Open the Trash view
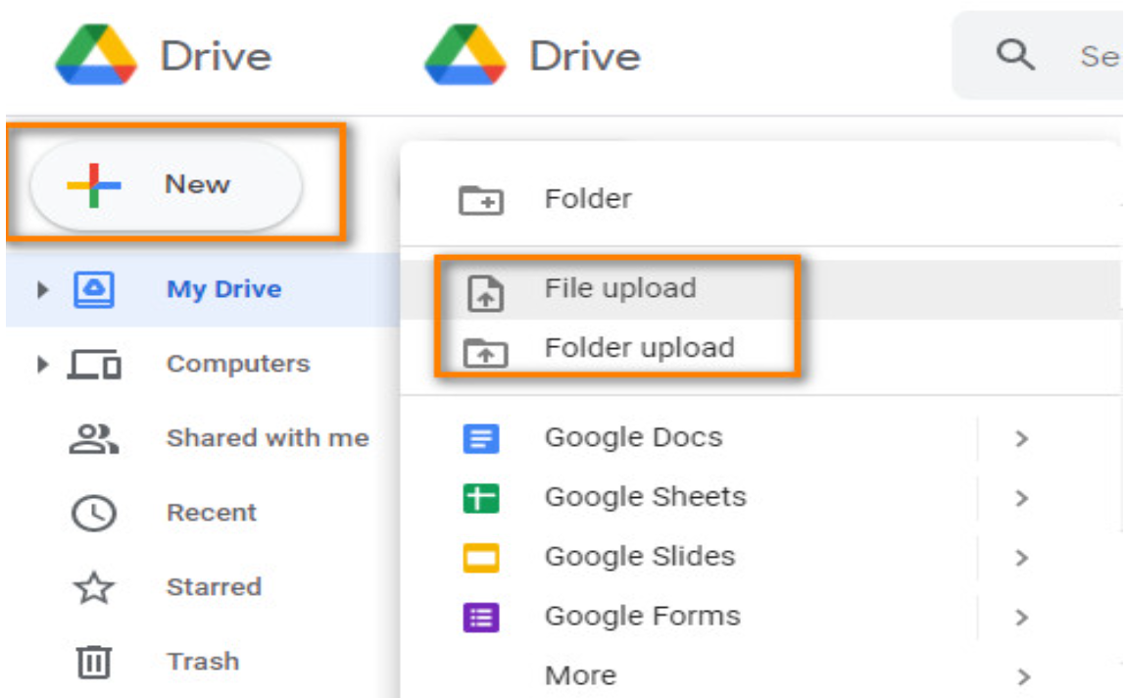Screen dimensions: 1127x698 pos(203,662)
